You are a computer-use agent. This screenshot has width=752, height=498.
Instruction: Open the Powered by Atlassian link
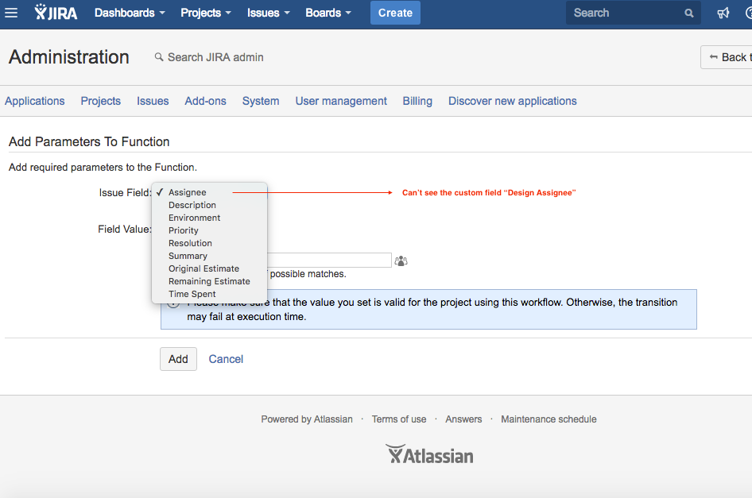point(307,419)
